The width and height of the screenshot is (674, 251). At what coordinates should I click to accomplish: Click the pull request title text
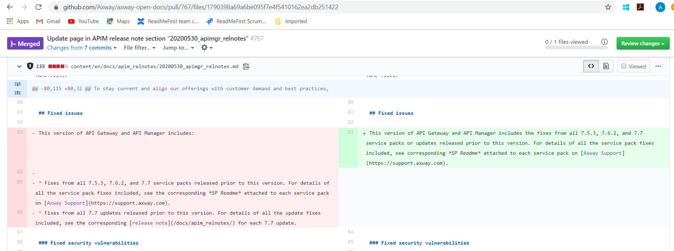pos(148,38)
